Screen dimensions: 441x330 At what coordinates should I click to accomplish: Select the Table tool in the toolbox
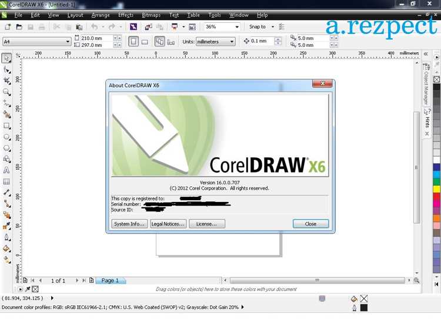pyautogui.click(x=6, y=181)
